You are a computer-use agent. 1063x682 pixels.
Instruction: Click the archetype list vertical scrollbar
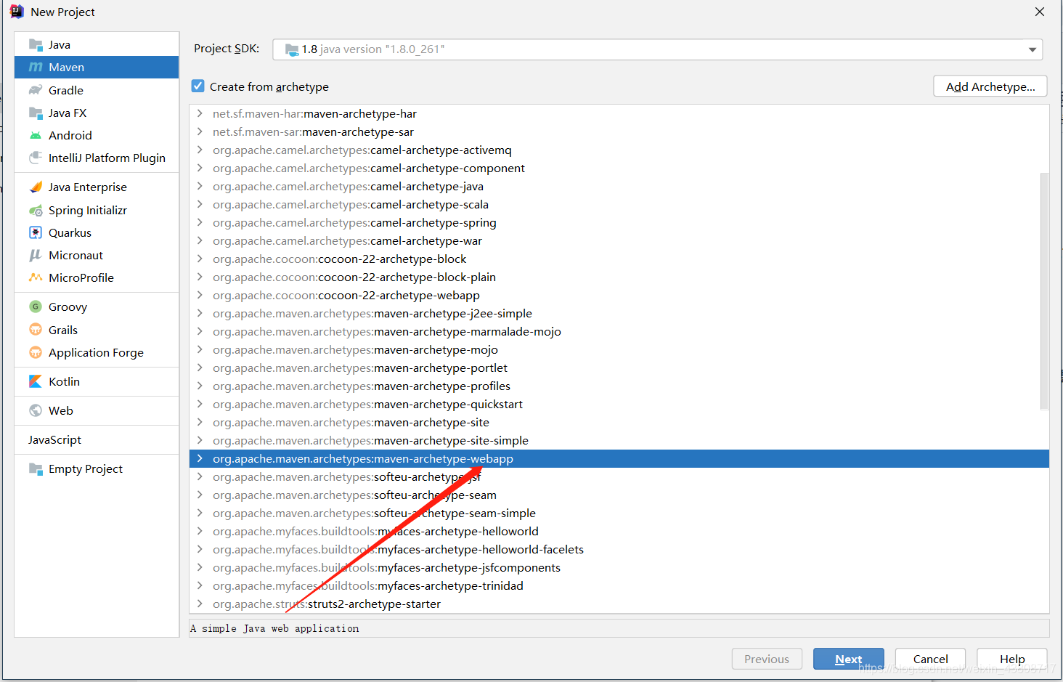1044,291
